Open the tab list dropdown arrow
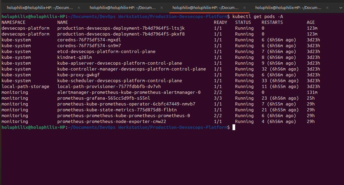The height and width of the screenshot is (185, 344). click(341, 8)
